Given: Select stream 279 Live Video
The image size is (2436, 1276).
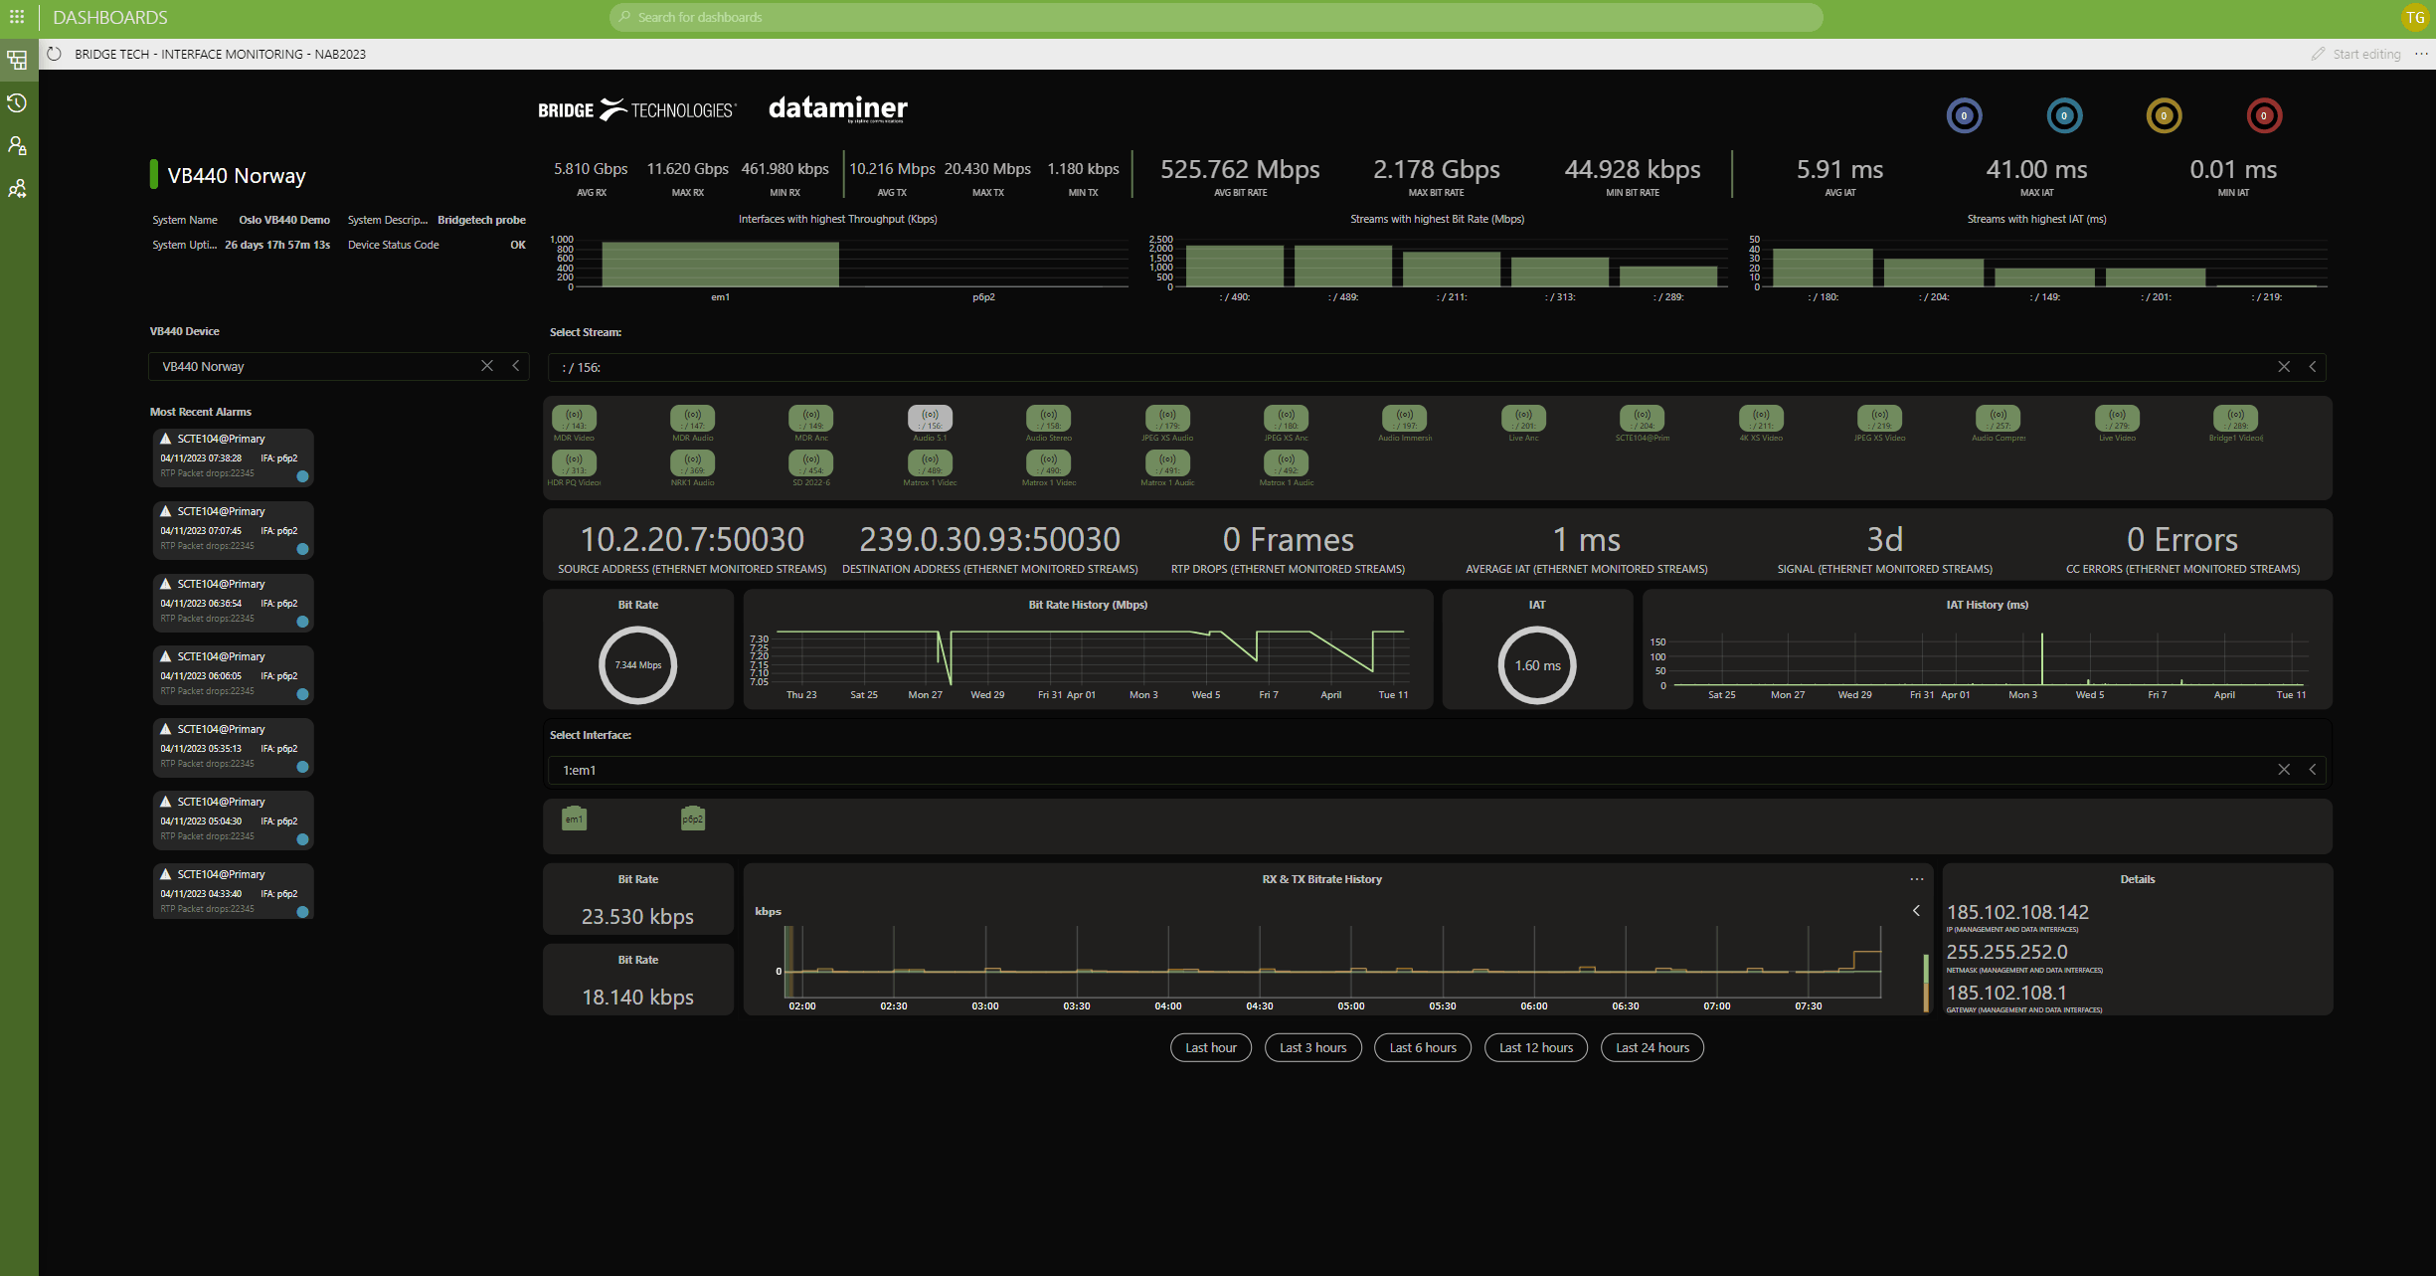Looking at the screenshot, I should pos(2117,419).
